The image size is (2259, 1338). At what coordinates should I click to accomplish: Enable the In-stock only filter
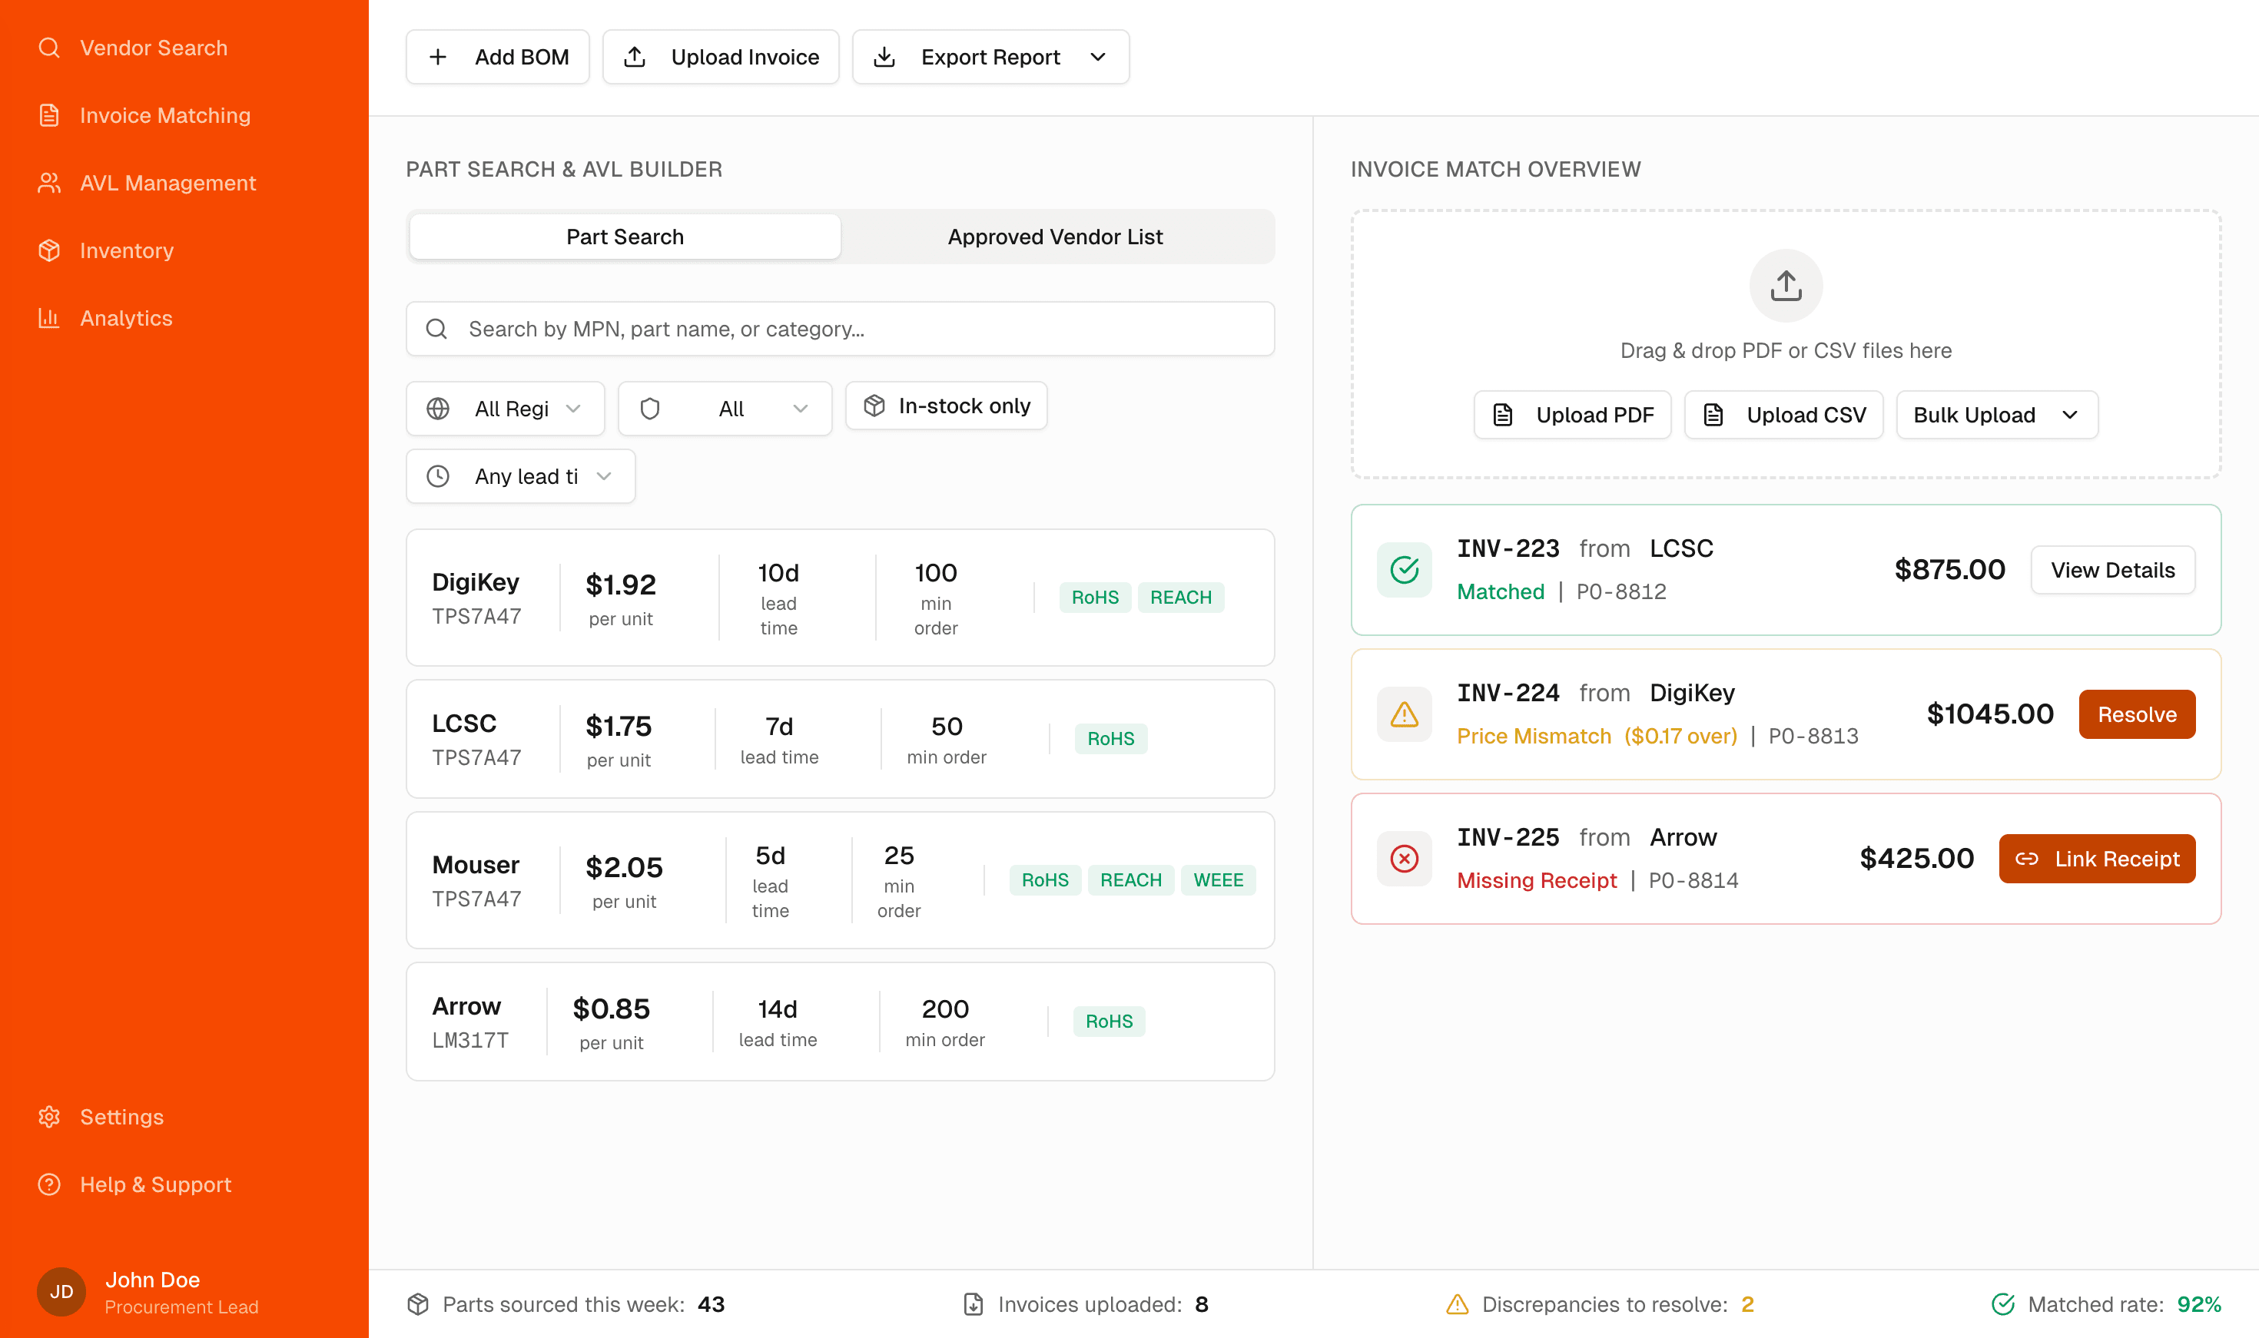coord(945,406)
